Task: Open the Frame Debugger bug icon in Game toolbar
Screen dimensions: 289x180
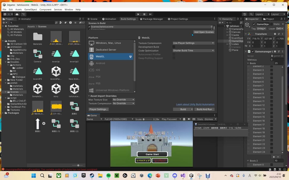Action: coord(184,119)
